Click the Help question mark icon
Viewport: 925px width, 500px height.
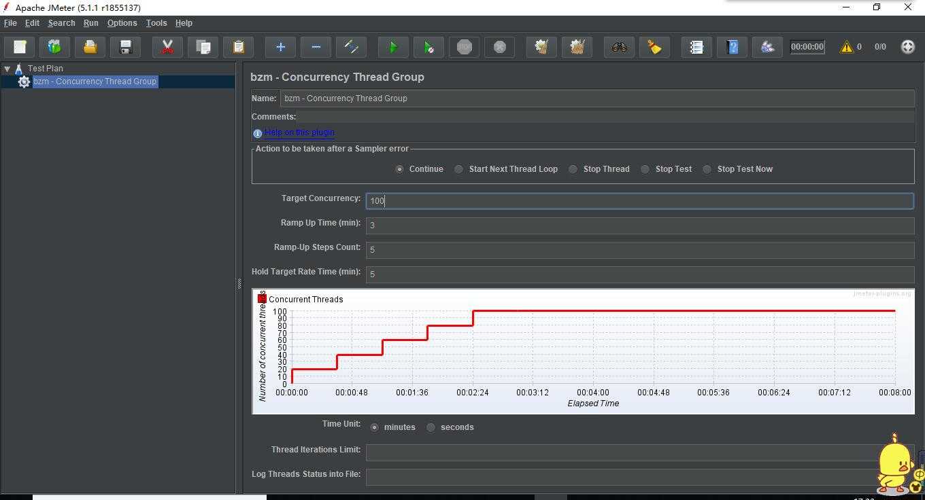pos(732,47)
